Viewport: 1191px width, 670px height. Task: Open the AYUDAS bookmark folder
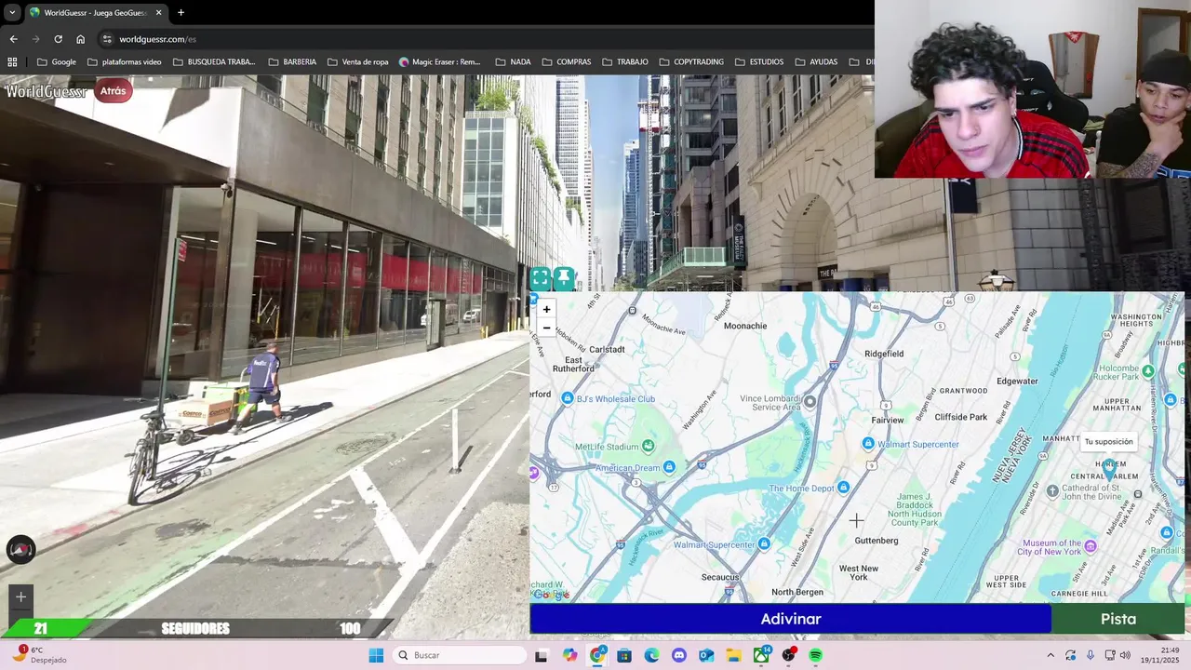816,62
